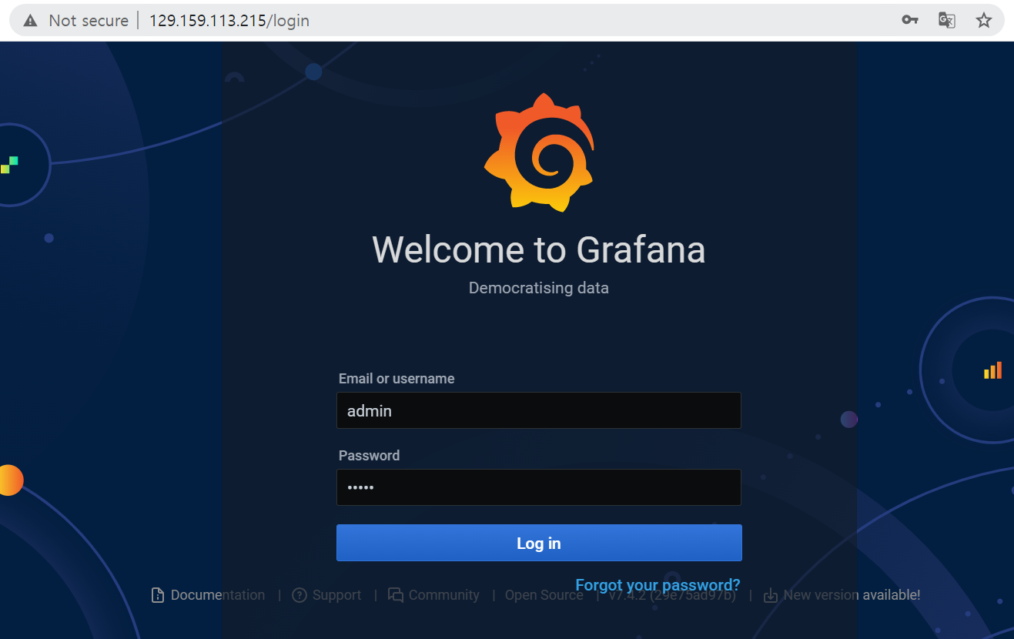1014x639 pixels.
Task: Click the Grafana swirl logo
Action: [540, 152]
